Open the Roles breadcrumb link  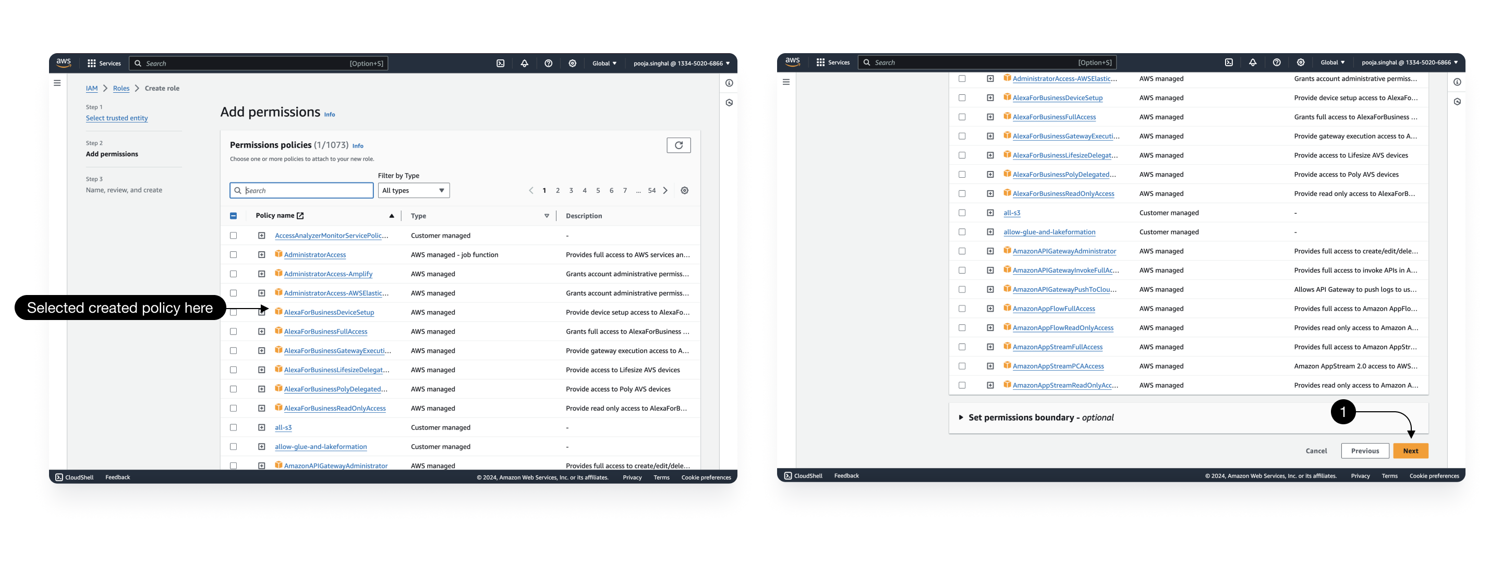pyautogui.click(x=122, y=89)
